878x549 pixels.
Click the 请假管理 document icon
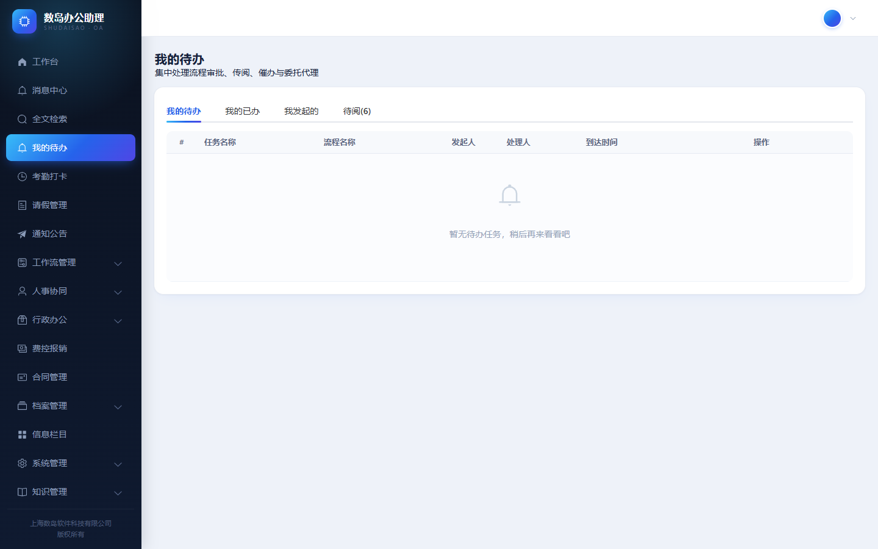pos(22,205)
